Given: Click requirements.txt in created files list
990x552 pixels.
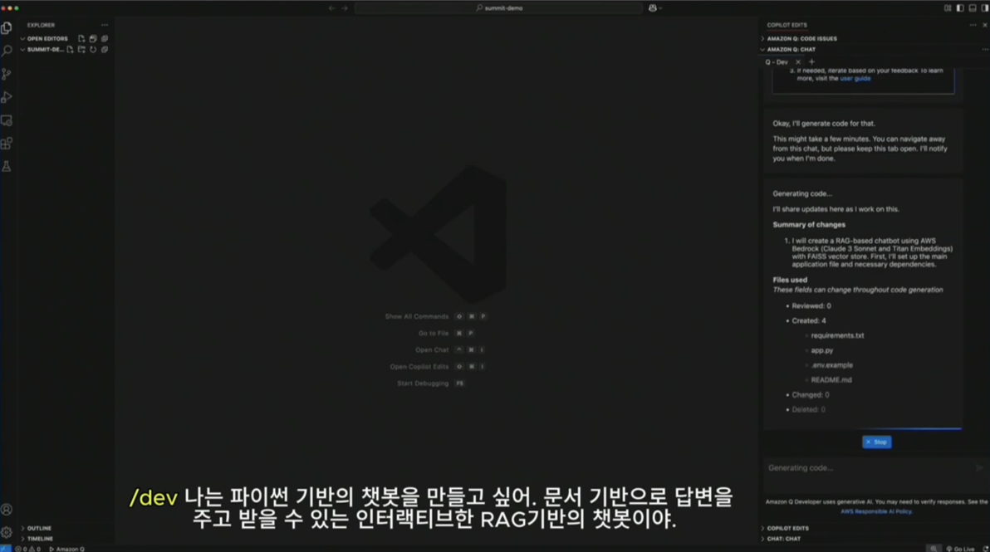Looking at the screenshot, I should pos(837,335).
